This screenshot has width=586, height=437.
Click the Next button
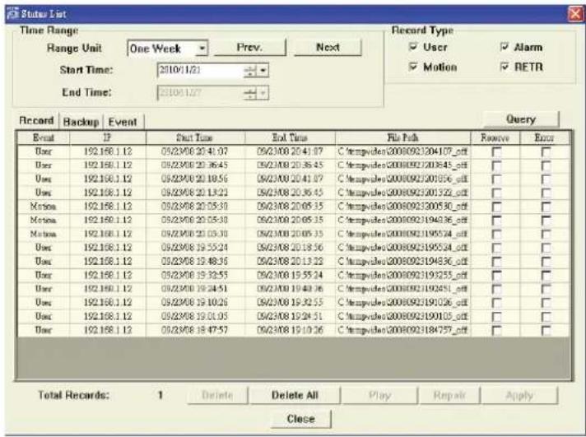tap(328, 48)
